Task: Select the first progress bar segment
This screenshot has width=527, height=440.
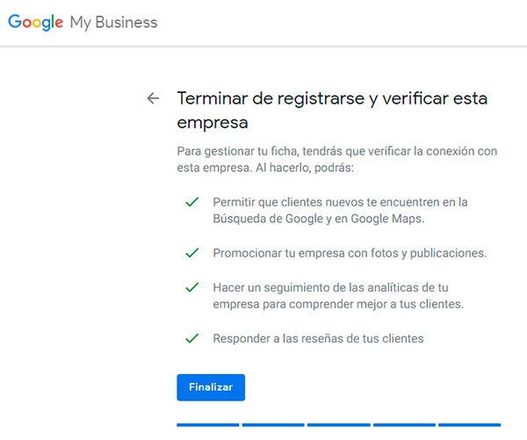Action: click(207, 425)
